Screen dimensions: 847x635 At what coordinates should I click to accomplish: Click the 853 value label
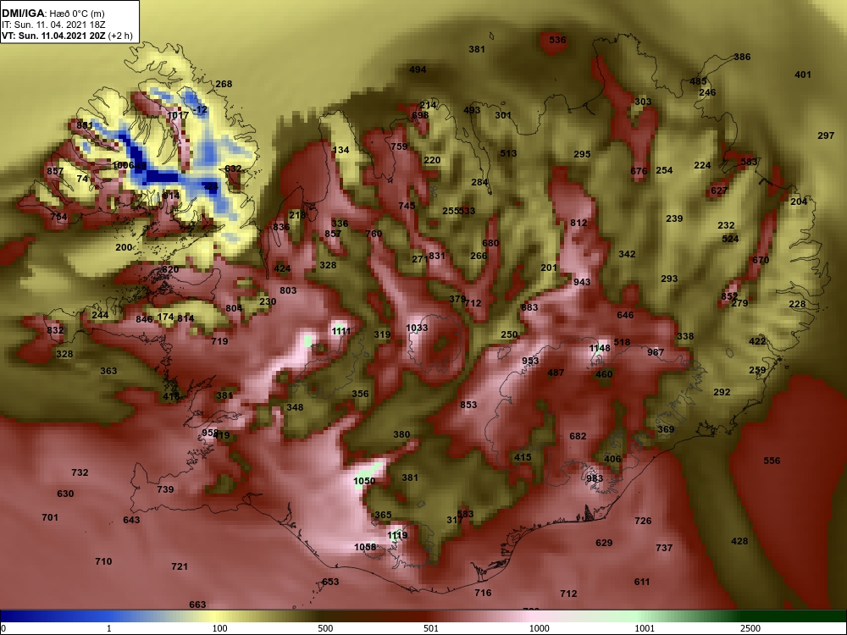point(469,405)
